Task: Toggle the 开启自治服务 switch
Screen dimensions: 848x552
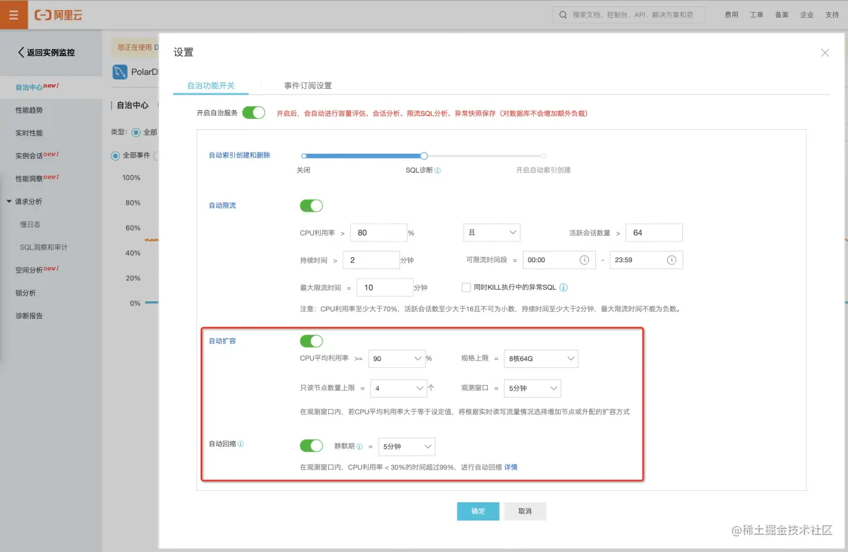Action: 254,113
